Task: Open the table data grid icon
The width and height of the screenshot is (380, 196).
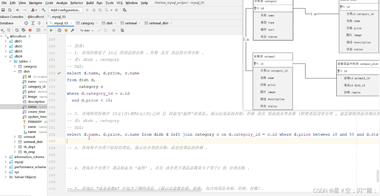Action: tap(38, 30)
